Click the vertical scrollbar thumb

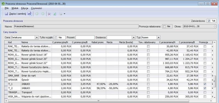pyautogui.click(x=215, y=81)
